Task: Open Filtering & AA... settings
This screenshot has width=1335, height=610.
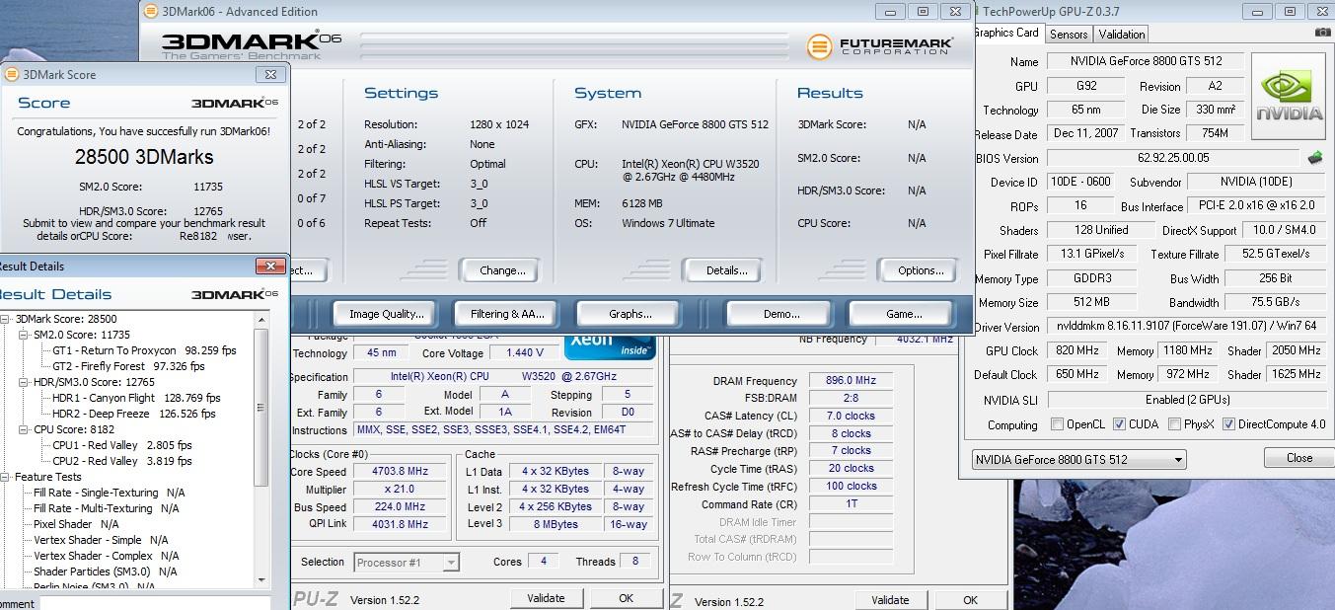Action: click(x=507, y=314)
